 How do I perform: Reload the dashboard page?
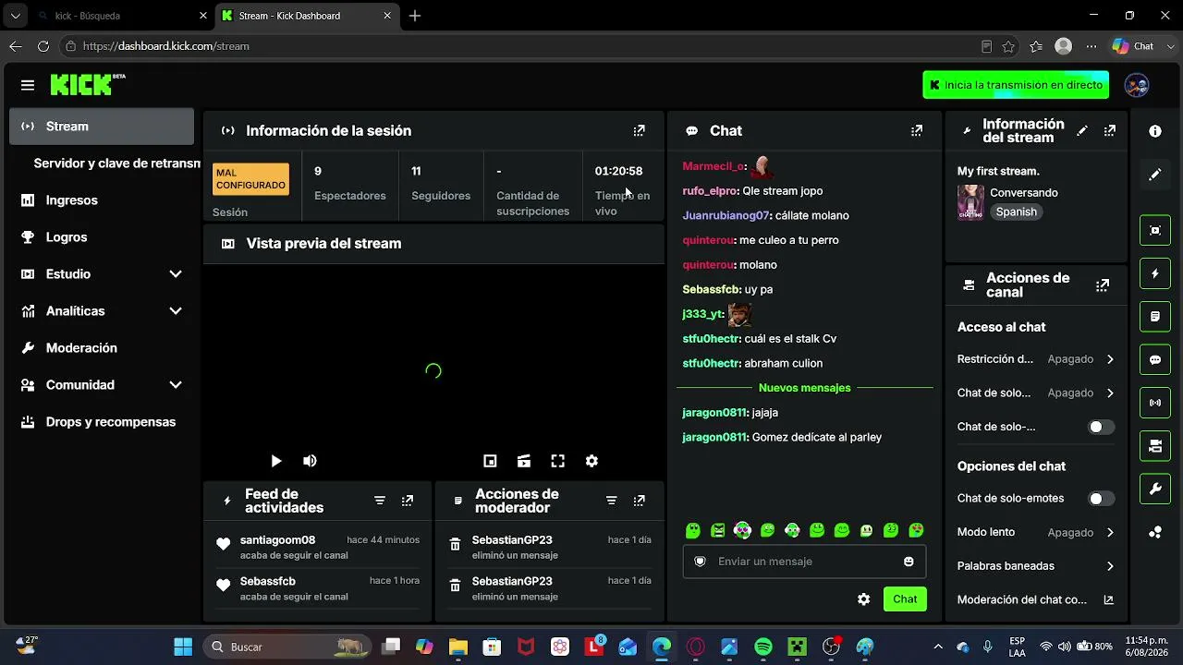click(43, 46)
